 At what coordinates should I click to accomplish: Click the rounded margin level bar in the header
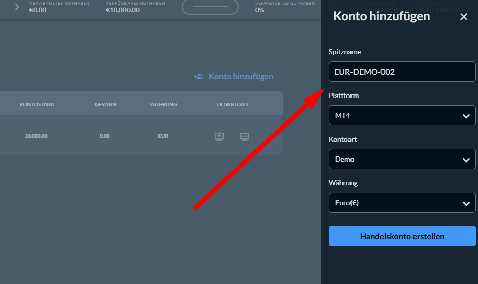tap(210, 7)
